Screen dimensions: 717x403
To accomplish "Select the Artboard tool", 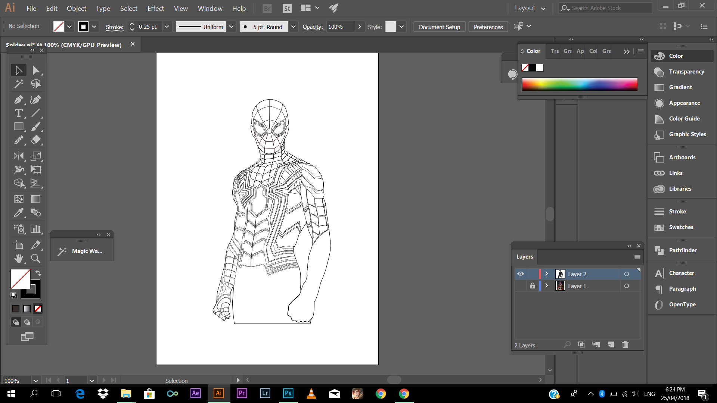I will [19, 245].
